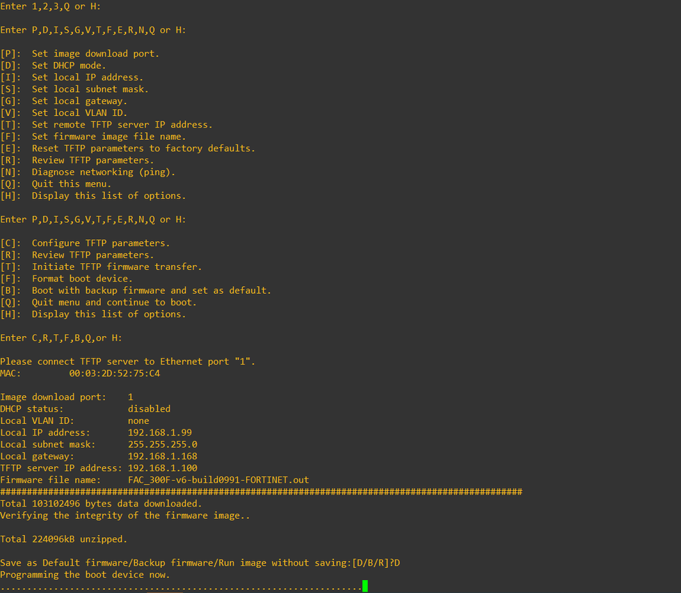Click the dotted programming progress line

(181, 587)
